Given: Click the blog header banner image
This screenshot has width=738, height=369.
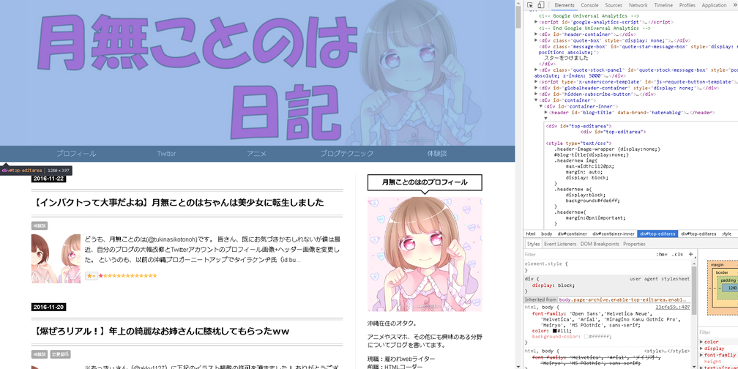Looking at the screenshot, I should [258, 73].
